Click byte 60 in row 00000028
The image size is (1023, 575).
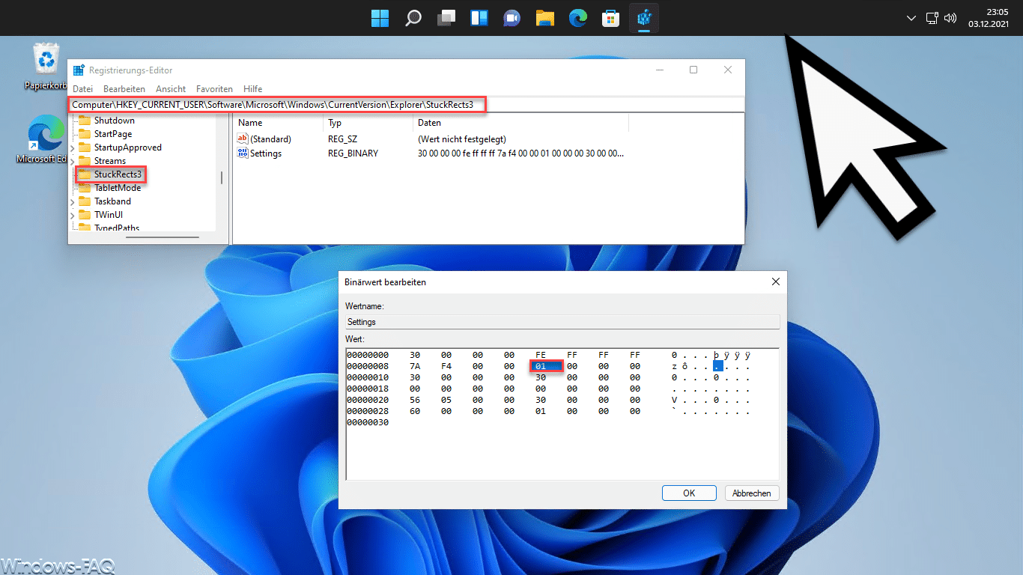coord(415,411)
